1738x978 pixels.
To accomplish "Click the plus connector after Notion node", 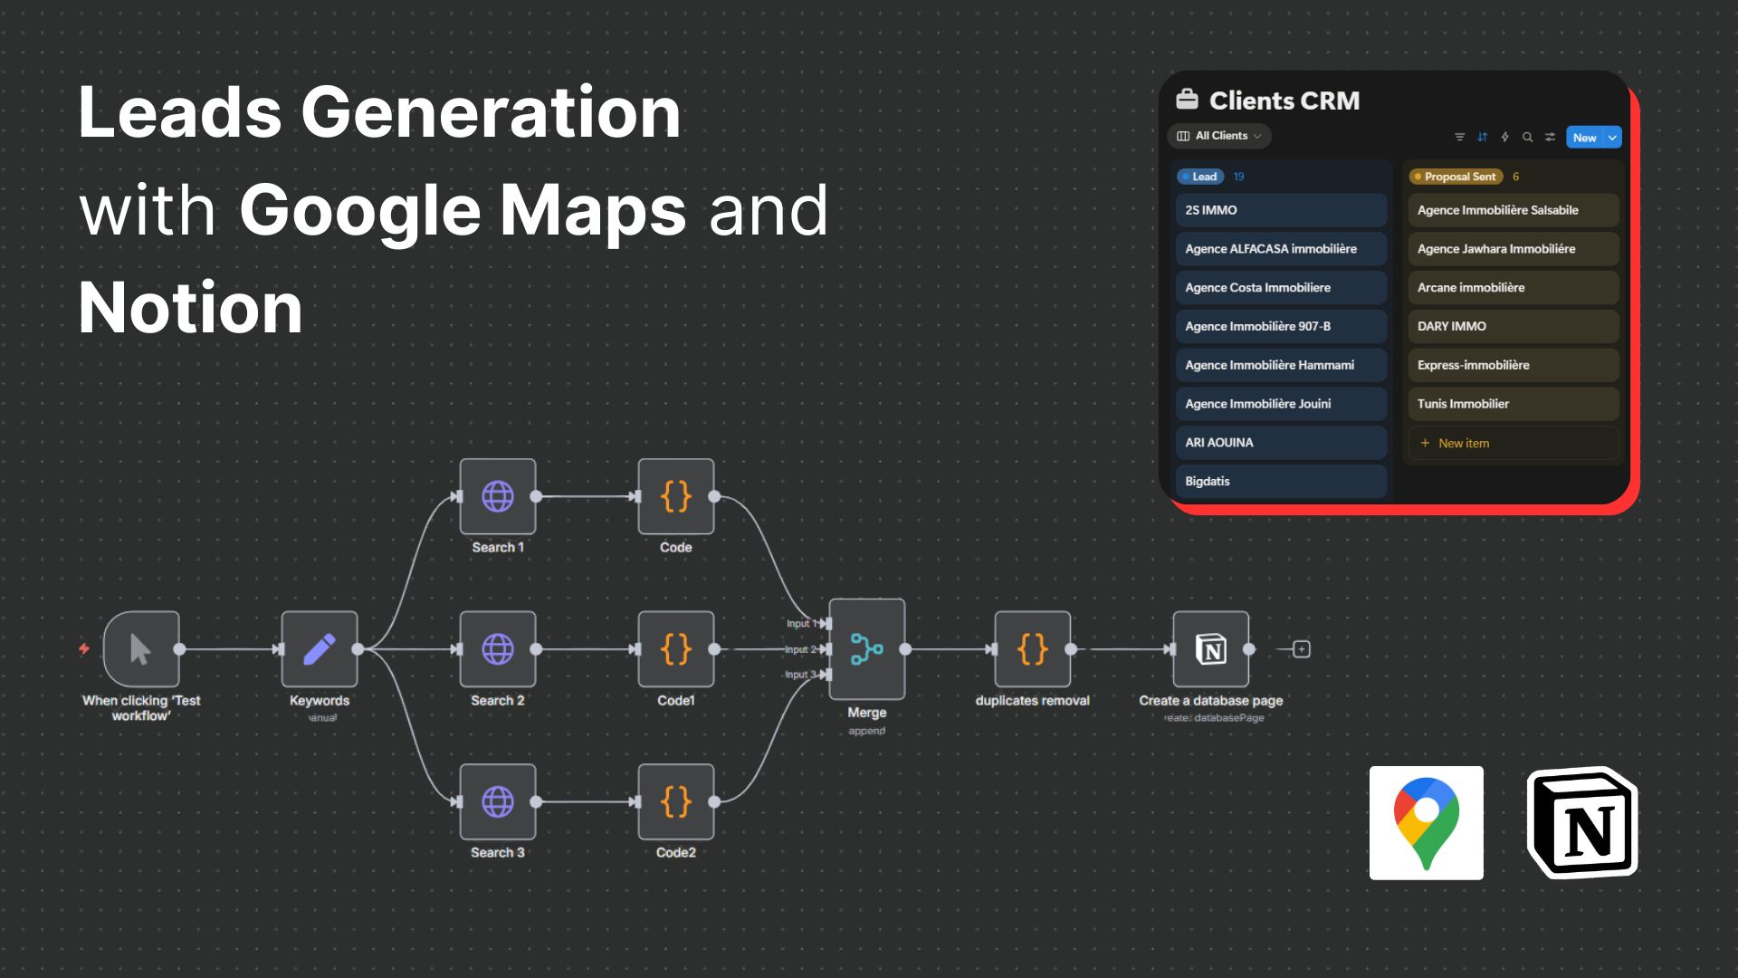I will click(1301, 649).
